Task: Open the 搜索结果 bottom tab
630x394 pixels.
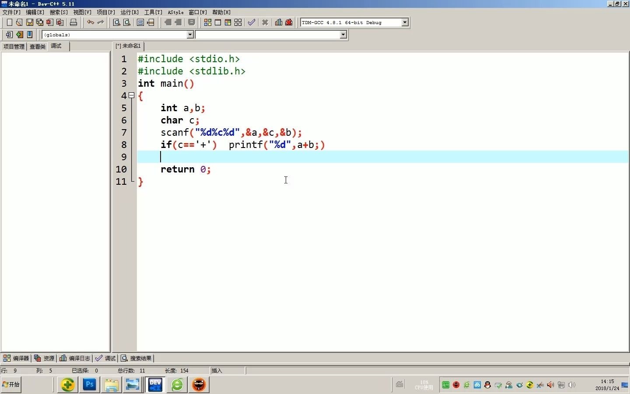Action: click(136, 358)
